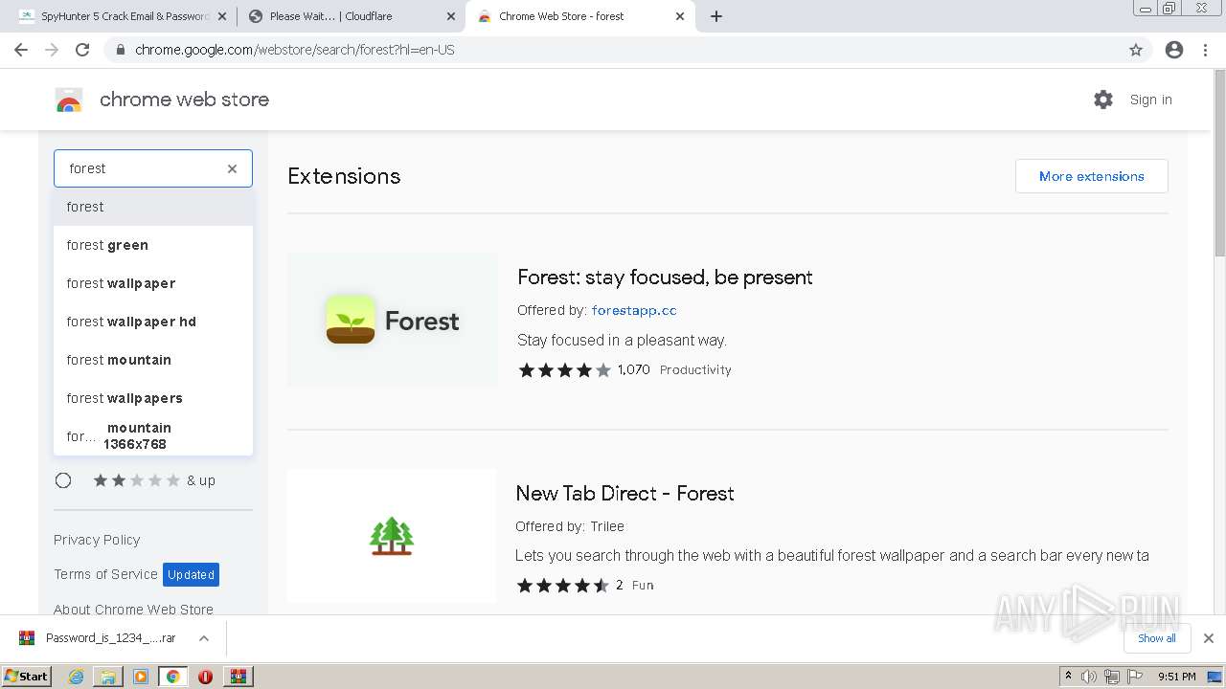Open Windows Explorer from the taskbar
This screenshot has height=689, width=1226.
[x=108, y=677]
